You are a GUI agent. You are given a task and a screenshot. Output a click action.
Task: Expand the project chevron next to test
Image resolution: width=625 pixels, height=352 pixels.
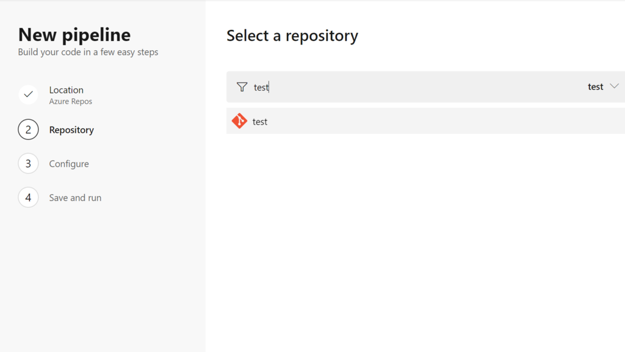pyautogui.click(x=614, y=86)
